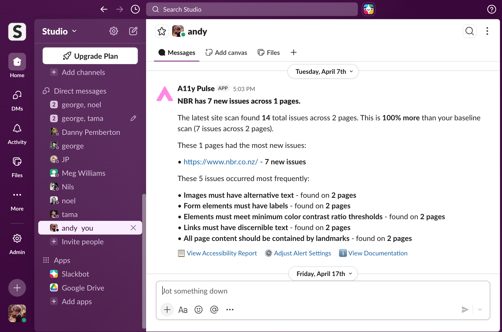The image size is (502, 332).
Task: Send the message with arrow icon
Action: [465, 309]
